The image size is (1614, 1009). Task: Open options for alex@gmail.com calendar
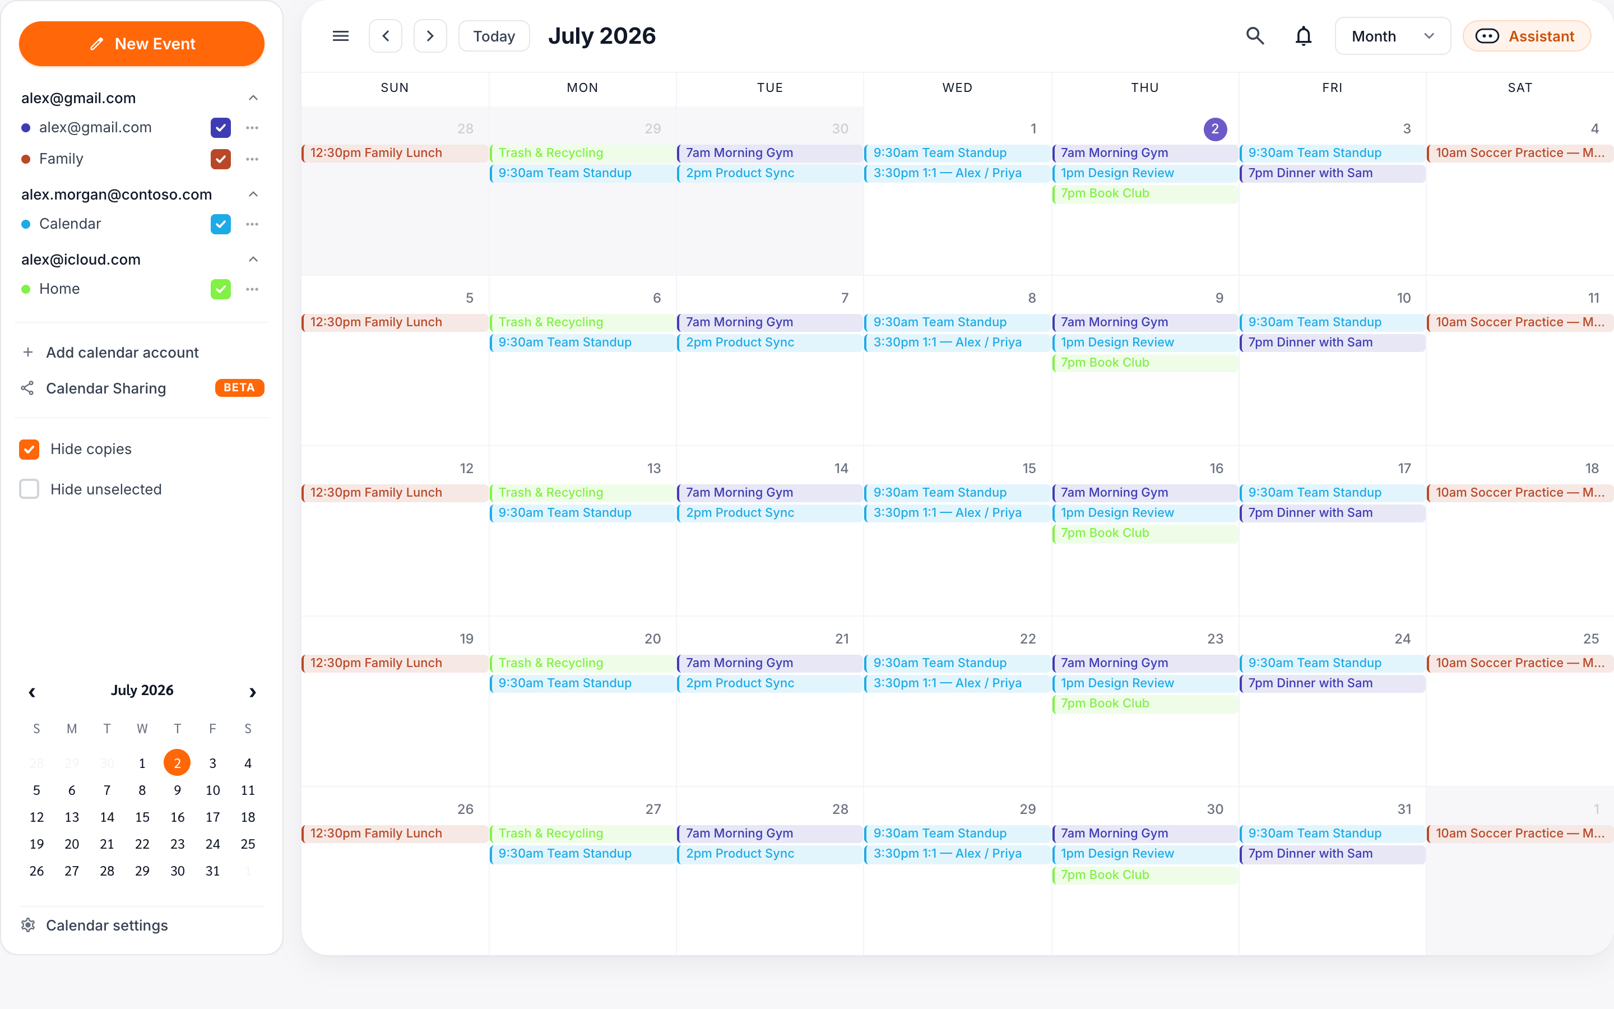tap(252, 127)
